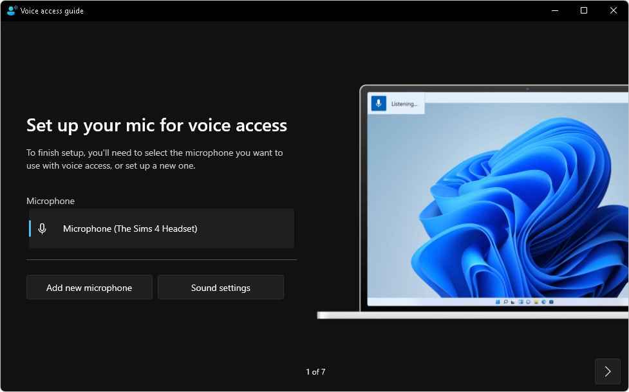
Task: Minimize the Voice access guide window
Action: coord(555,10)
